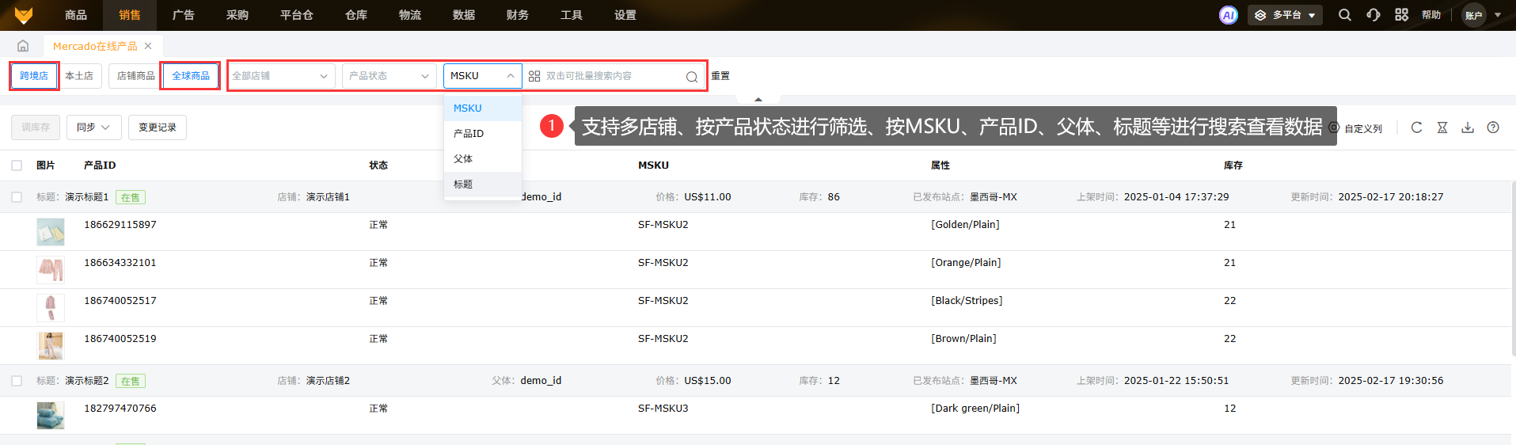Click the search magnifier in top bar
Image resolution: width=1516 pixels, height=445 pixels.
(x=1344, y=15)
